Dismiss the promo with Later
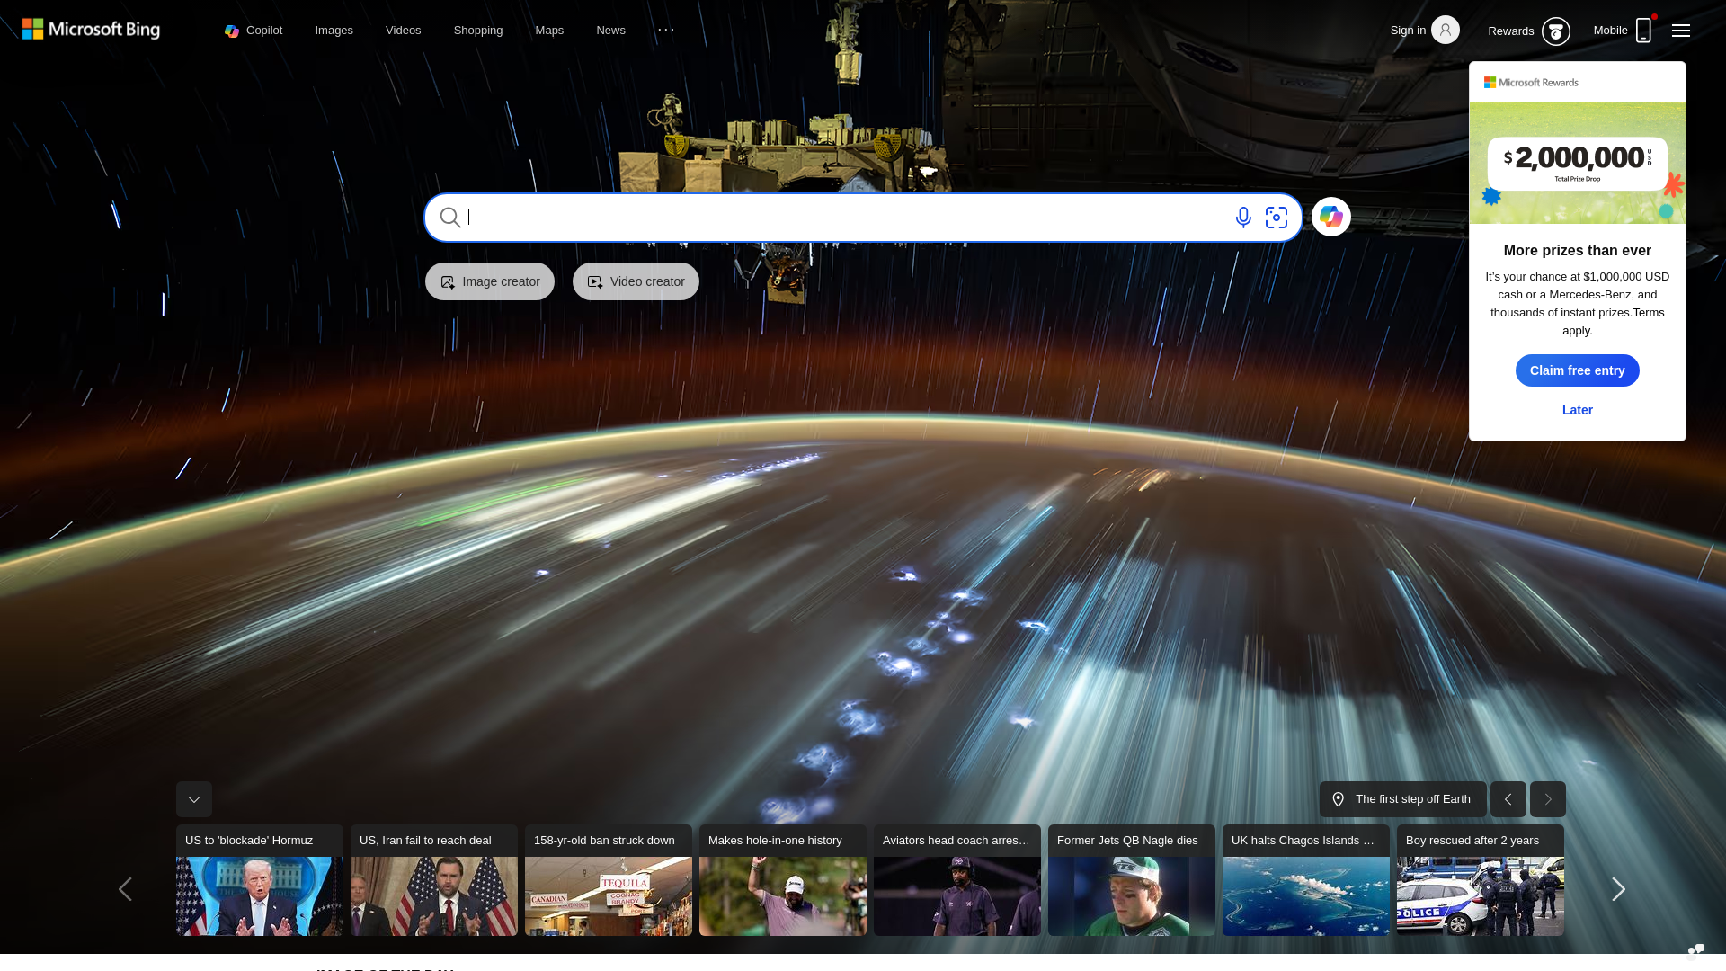1726x971 pixels. (x=1578, y=410)
